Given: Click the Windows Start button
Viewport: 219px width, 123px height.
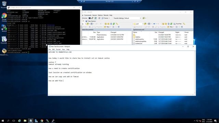Looking at the screenshot, I should point(3,121).
